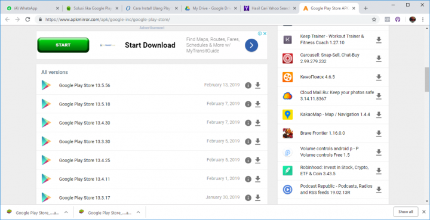Open info for Google Play Store 13.4.25
This screenshot has width=430, height=220.
click(x=248, y=160)
